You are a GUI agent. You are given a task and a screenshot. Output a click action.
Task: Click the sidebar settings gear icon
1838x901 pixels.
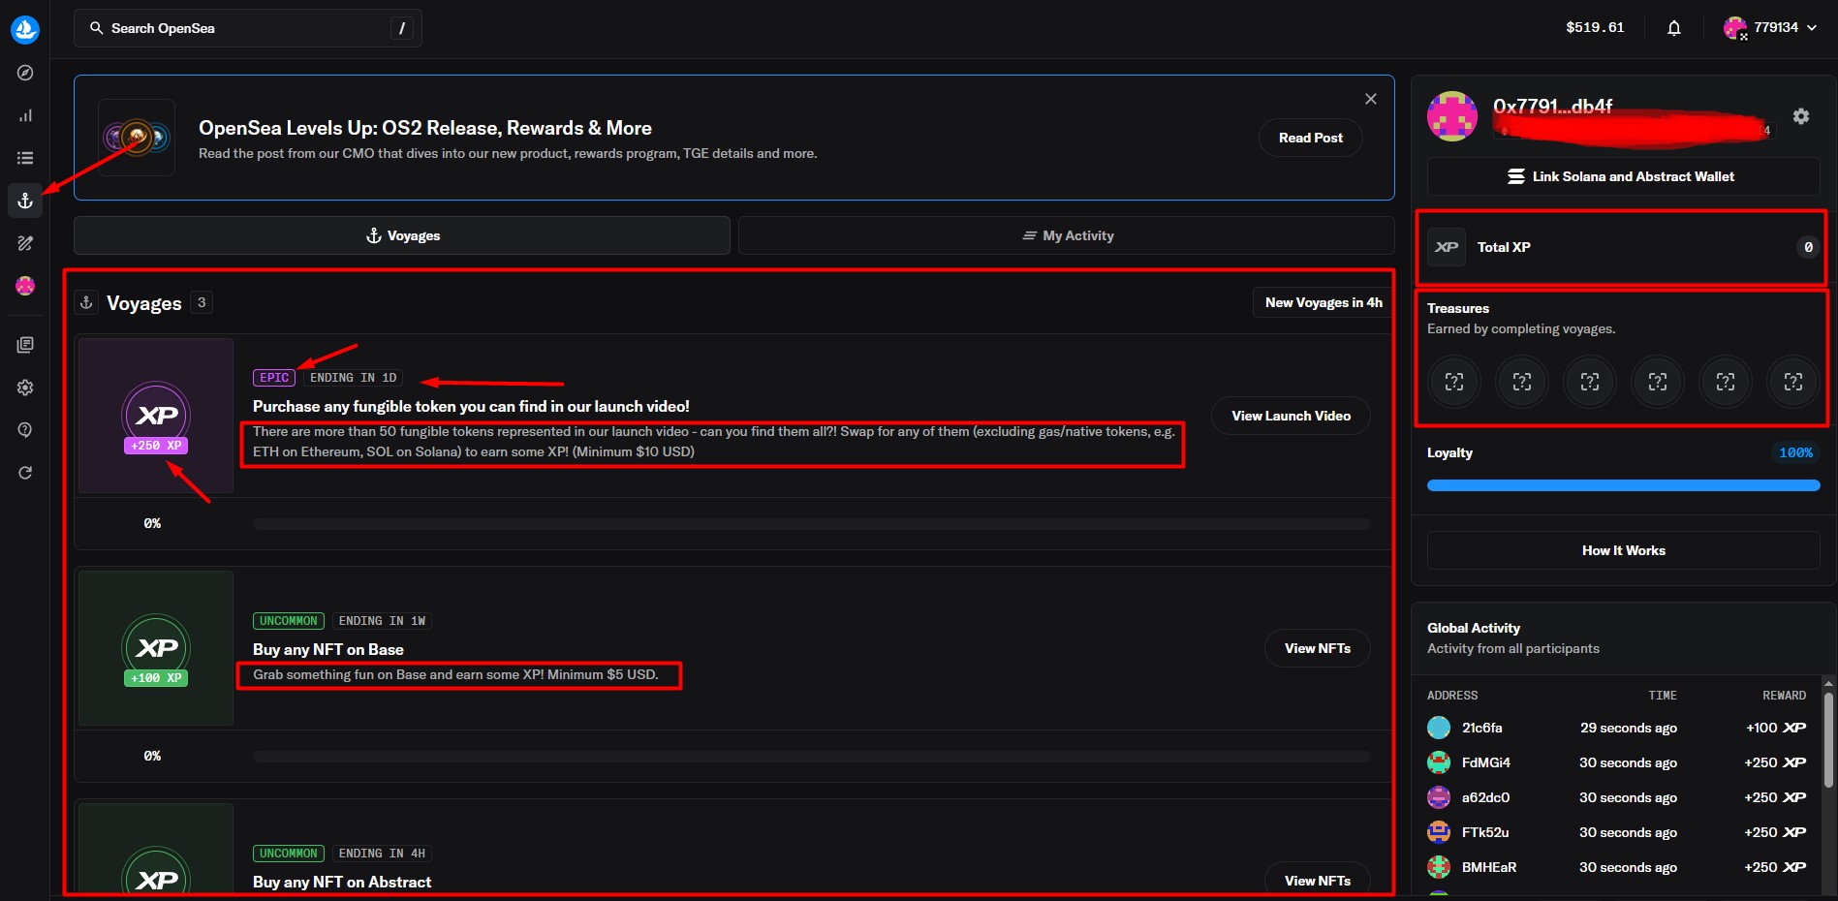coord(25,388)
